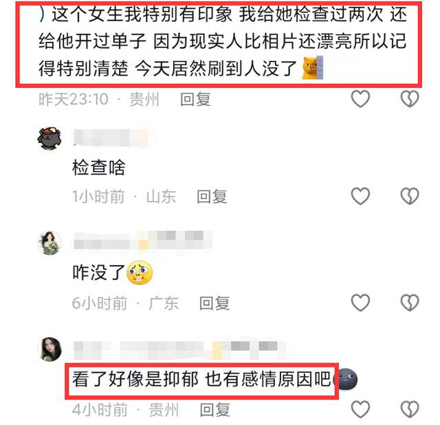This screenshot has width=440, height=425.
Task: Open avatar of 咋没了 commenter
Action: (49, 243)
